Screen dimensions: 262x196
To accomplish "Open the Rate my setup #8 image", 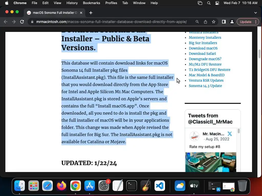I will [x=211, y=162].
